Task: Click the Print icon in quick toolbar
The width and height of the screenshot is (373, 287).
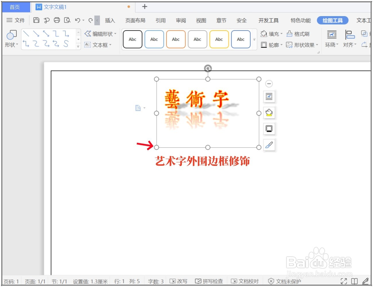Action: point(57,20)
